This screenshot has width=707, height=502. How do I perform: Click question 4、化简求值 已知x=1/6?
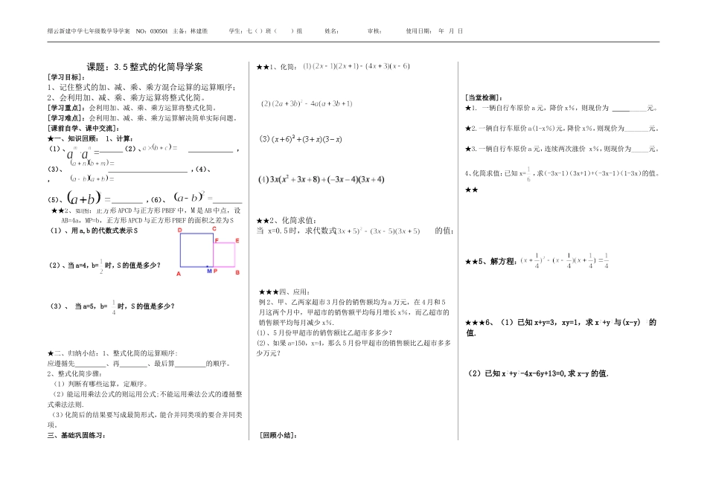(x=562, y=173)
